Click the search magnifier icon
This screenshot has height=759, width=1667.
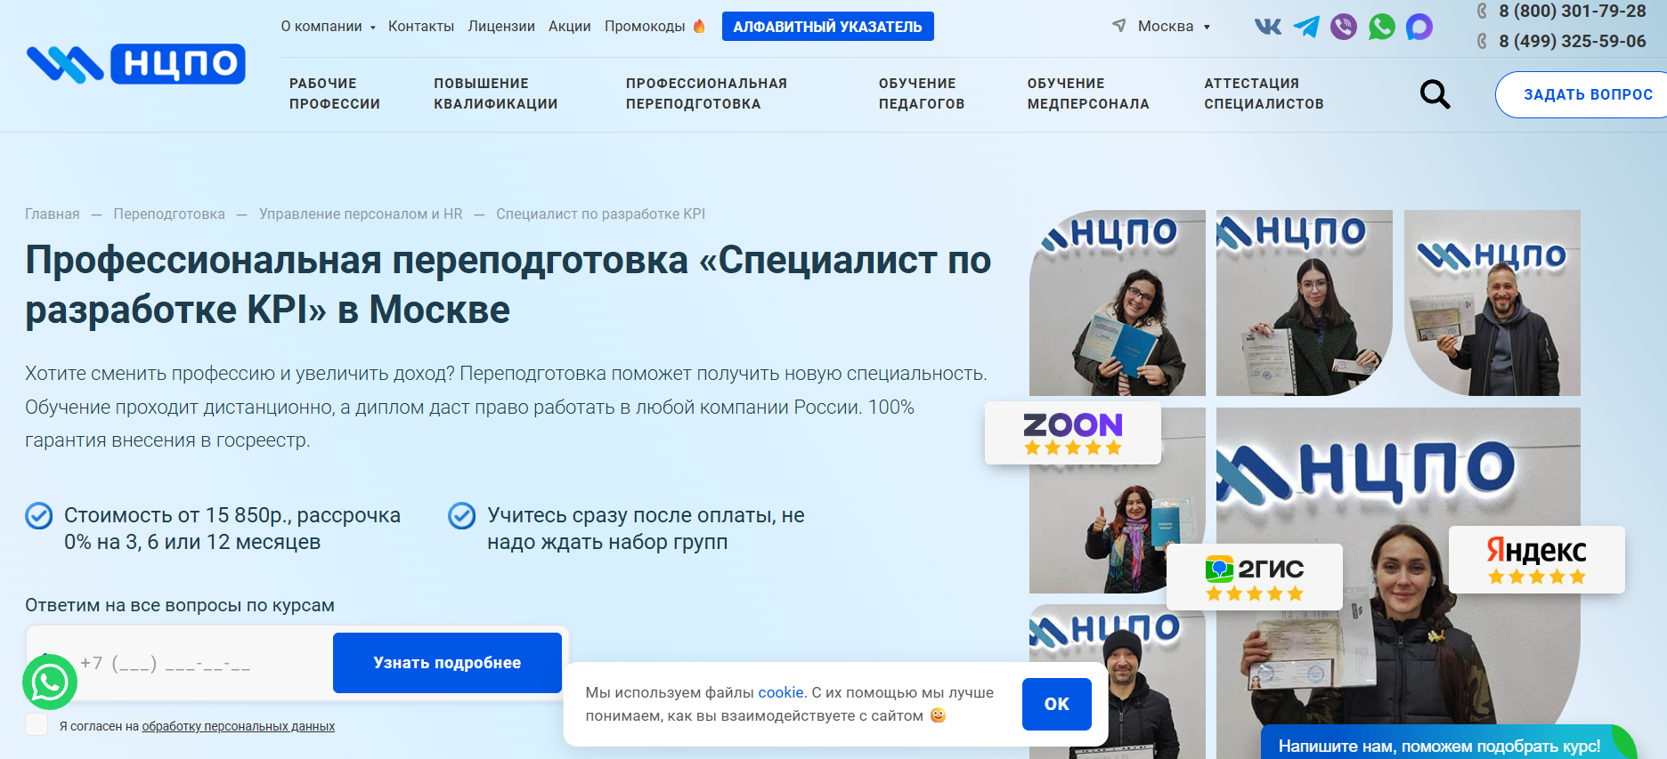pos(1434,94)
